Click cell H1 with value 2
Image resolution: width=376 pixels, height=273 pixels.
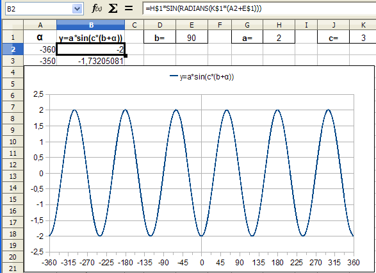tap(279, 37)
